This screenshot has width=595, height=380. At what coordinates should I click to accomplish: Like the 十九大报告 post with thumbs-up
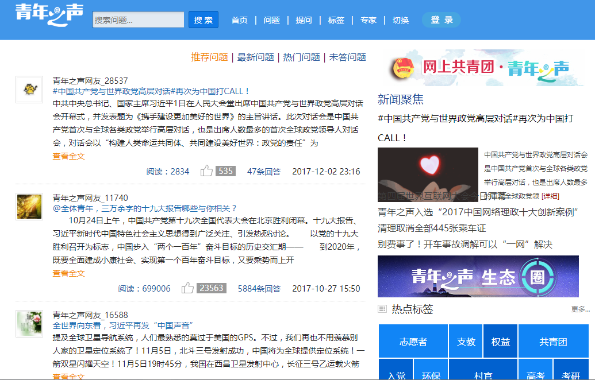click(x=188, y=288)
